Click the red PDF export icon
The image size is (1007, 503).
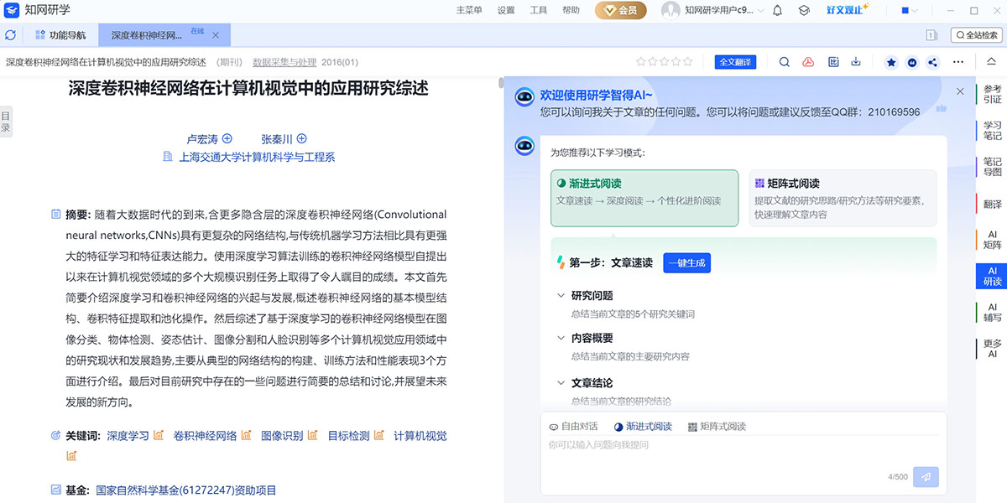coord(808,62)
